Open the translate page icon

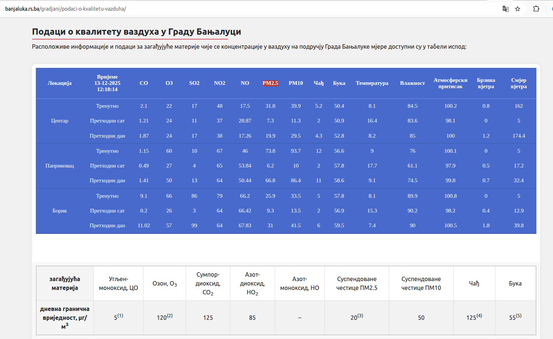click(506, 9)
